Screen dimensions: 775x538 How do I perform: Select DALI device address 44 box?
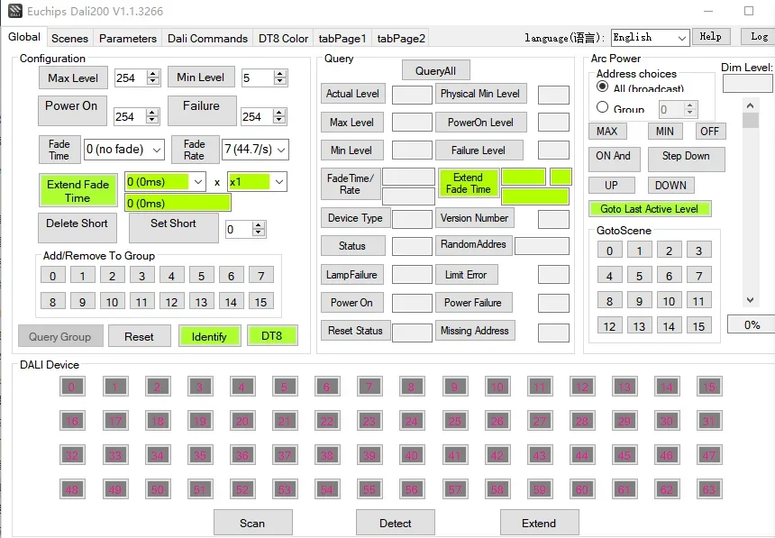582,455
